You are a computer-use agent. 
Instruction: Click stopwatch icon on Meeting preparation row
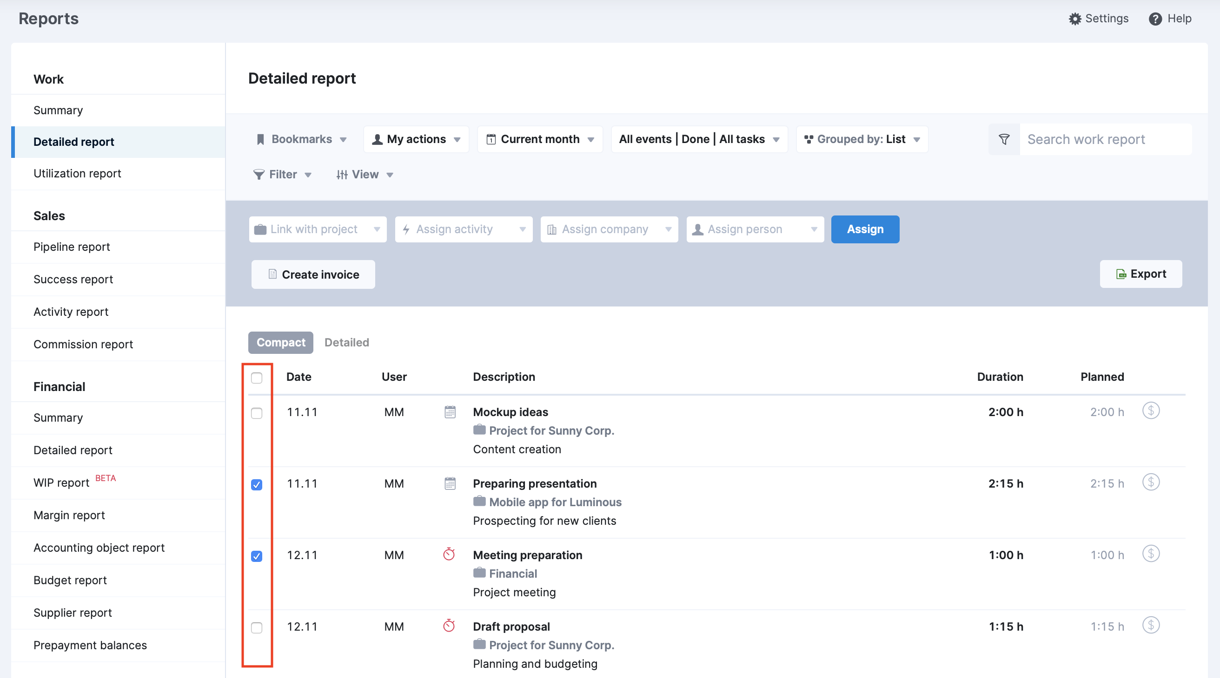tap(449, 554)
